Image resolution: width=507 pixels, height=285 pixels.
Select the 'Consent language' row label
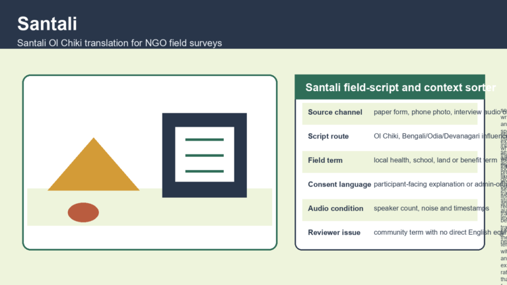click(339, 184)
